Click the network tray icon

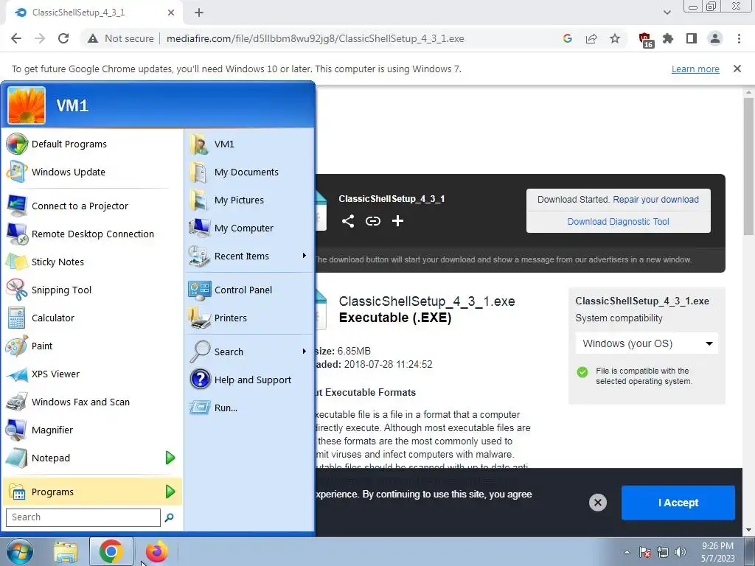[663, 552]
